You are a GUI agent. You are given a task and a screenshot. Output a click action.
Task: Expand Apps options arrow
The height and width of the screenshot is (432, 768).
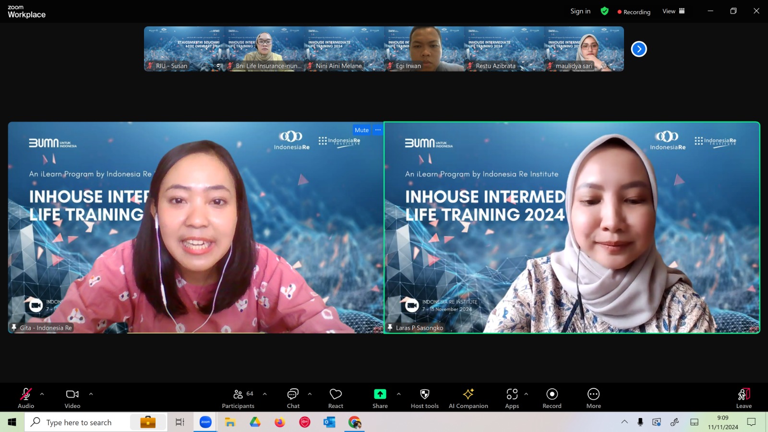click(526, 394)
